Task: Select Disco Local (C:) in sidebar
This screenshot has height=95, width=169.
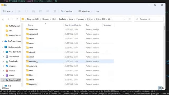Action: click(13, 80)
